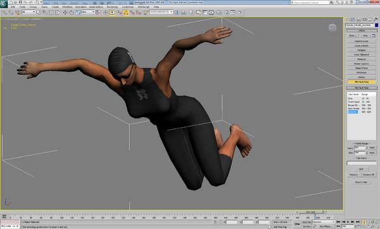Click the large Set Keys key icon
The width and height of the screenshot is (380, 229).
297,224
